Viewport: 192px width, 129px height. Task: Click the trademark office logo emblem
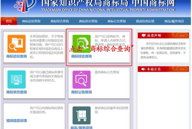point(25,5)
